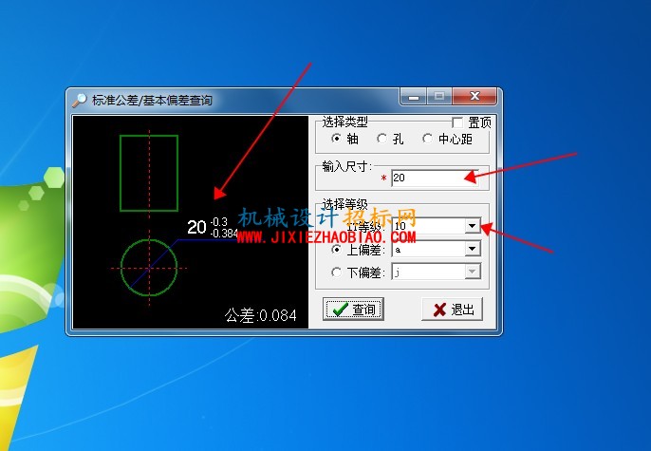Click the disabled maximize window button
651x451 pixels.
[439, 96]
